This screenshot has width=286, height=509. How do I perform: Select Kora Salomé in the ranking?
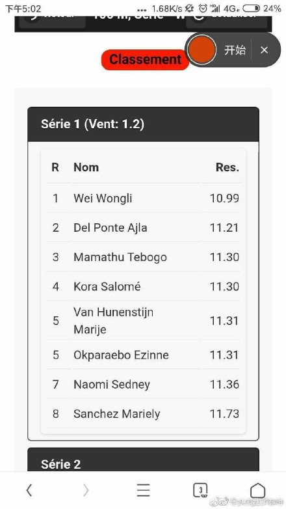coord(143,286)
